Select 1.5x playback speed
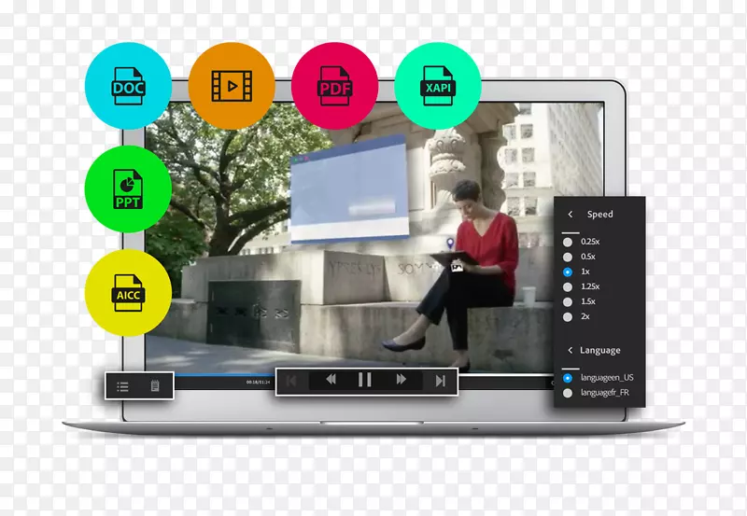 click(579, 301)
